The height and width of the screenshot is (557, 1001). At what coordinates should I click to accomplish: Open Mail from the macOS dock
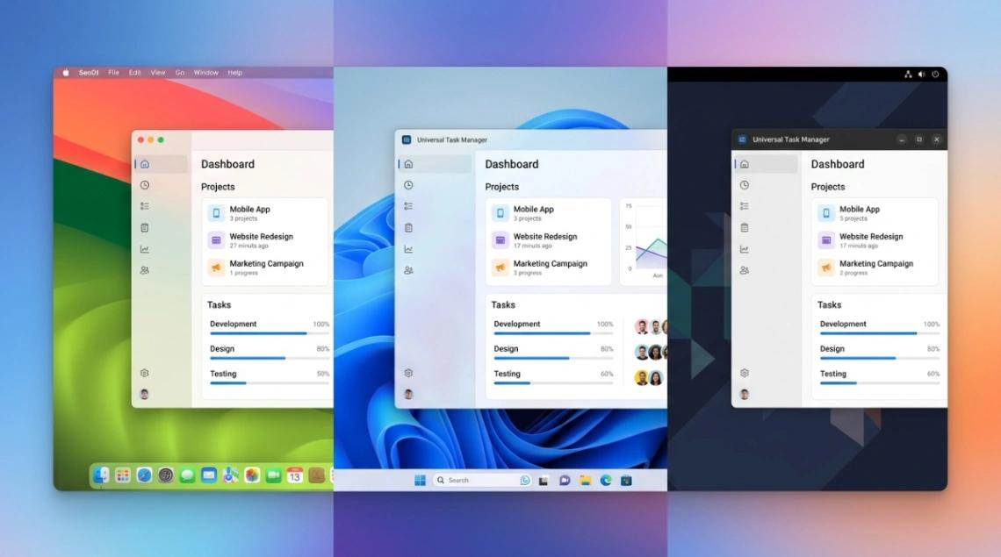pos(209,475)
